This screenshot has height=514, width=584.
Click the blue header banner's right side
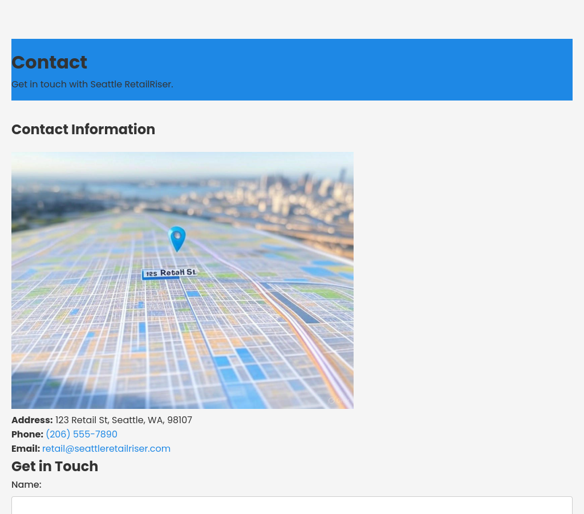click(x=485, y=70)
